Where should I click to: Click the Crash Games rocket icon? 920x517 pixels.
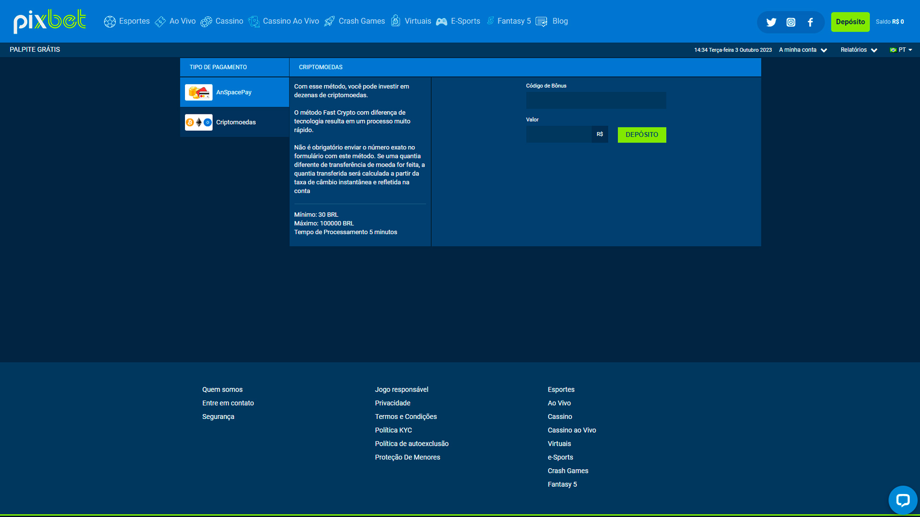pos(329,22)
